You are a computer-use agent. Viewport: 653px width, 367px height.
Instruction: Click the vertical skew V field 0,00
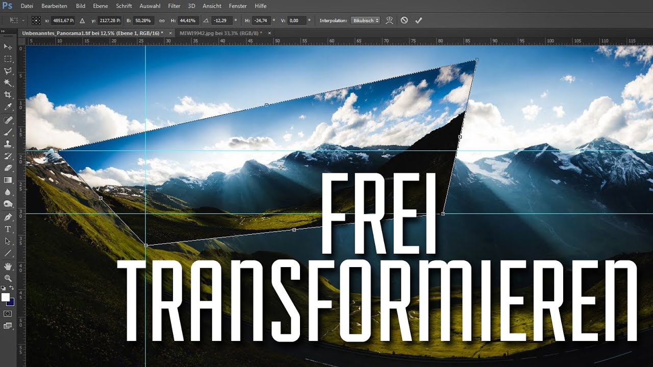coord(297,20)
